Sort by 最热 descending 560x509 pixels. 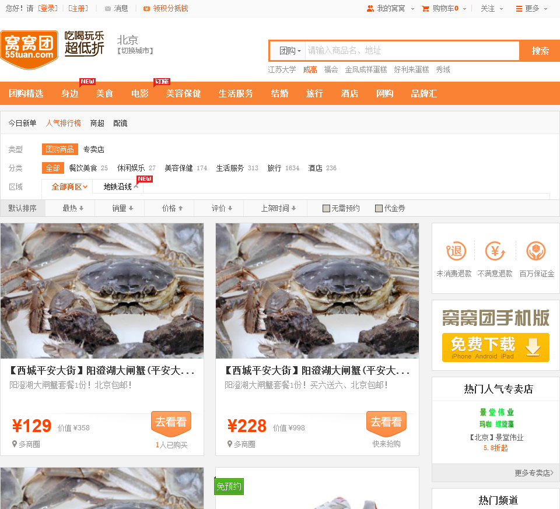[73, 208]
